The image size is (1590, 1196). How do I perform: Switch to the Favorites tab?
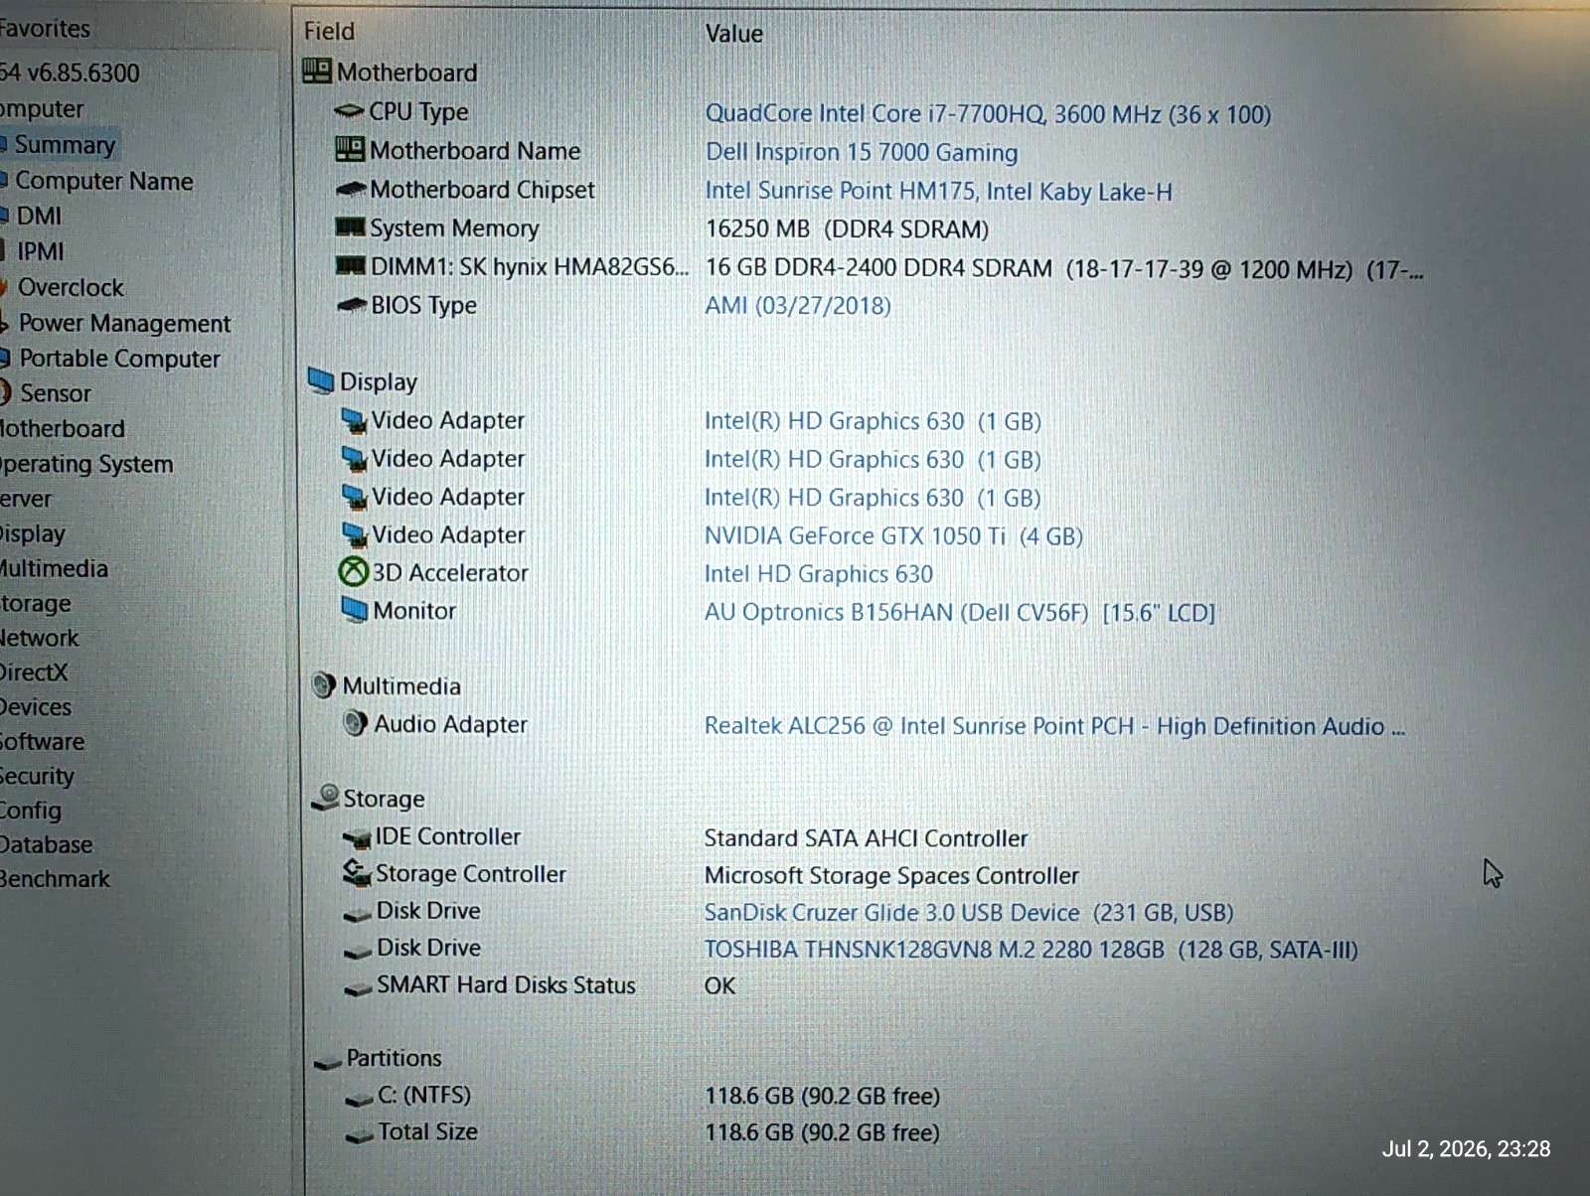coord(46,29)
